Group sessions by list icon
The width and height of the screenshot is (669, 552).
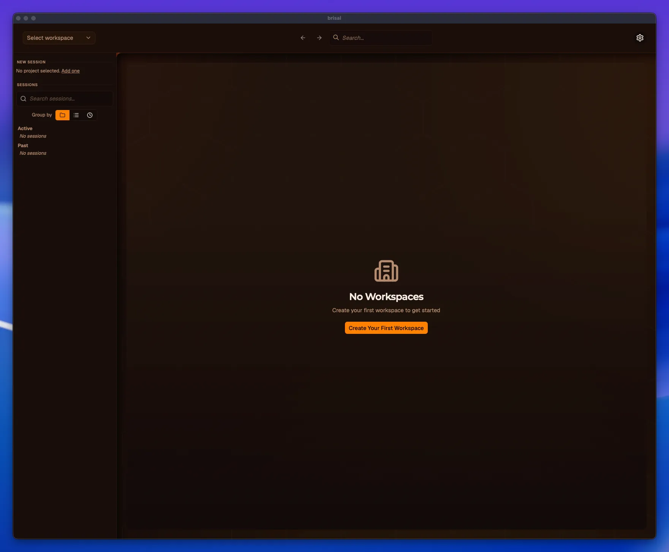[x=76, y=115]
